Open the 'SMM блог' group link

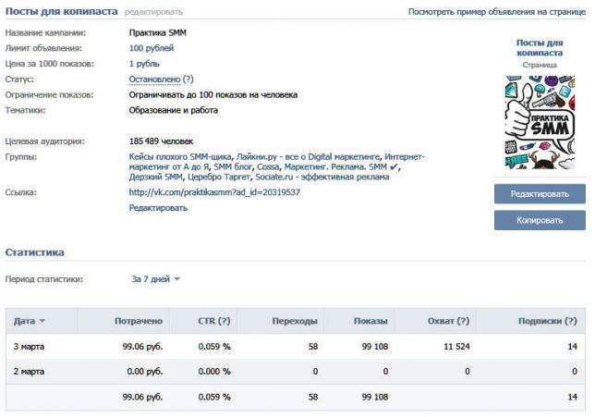pos(233,166)
